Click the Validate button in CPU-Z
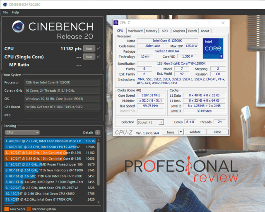This screenshot has width=265, height=212. [x=195, y=132]
